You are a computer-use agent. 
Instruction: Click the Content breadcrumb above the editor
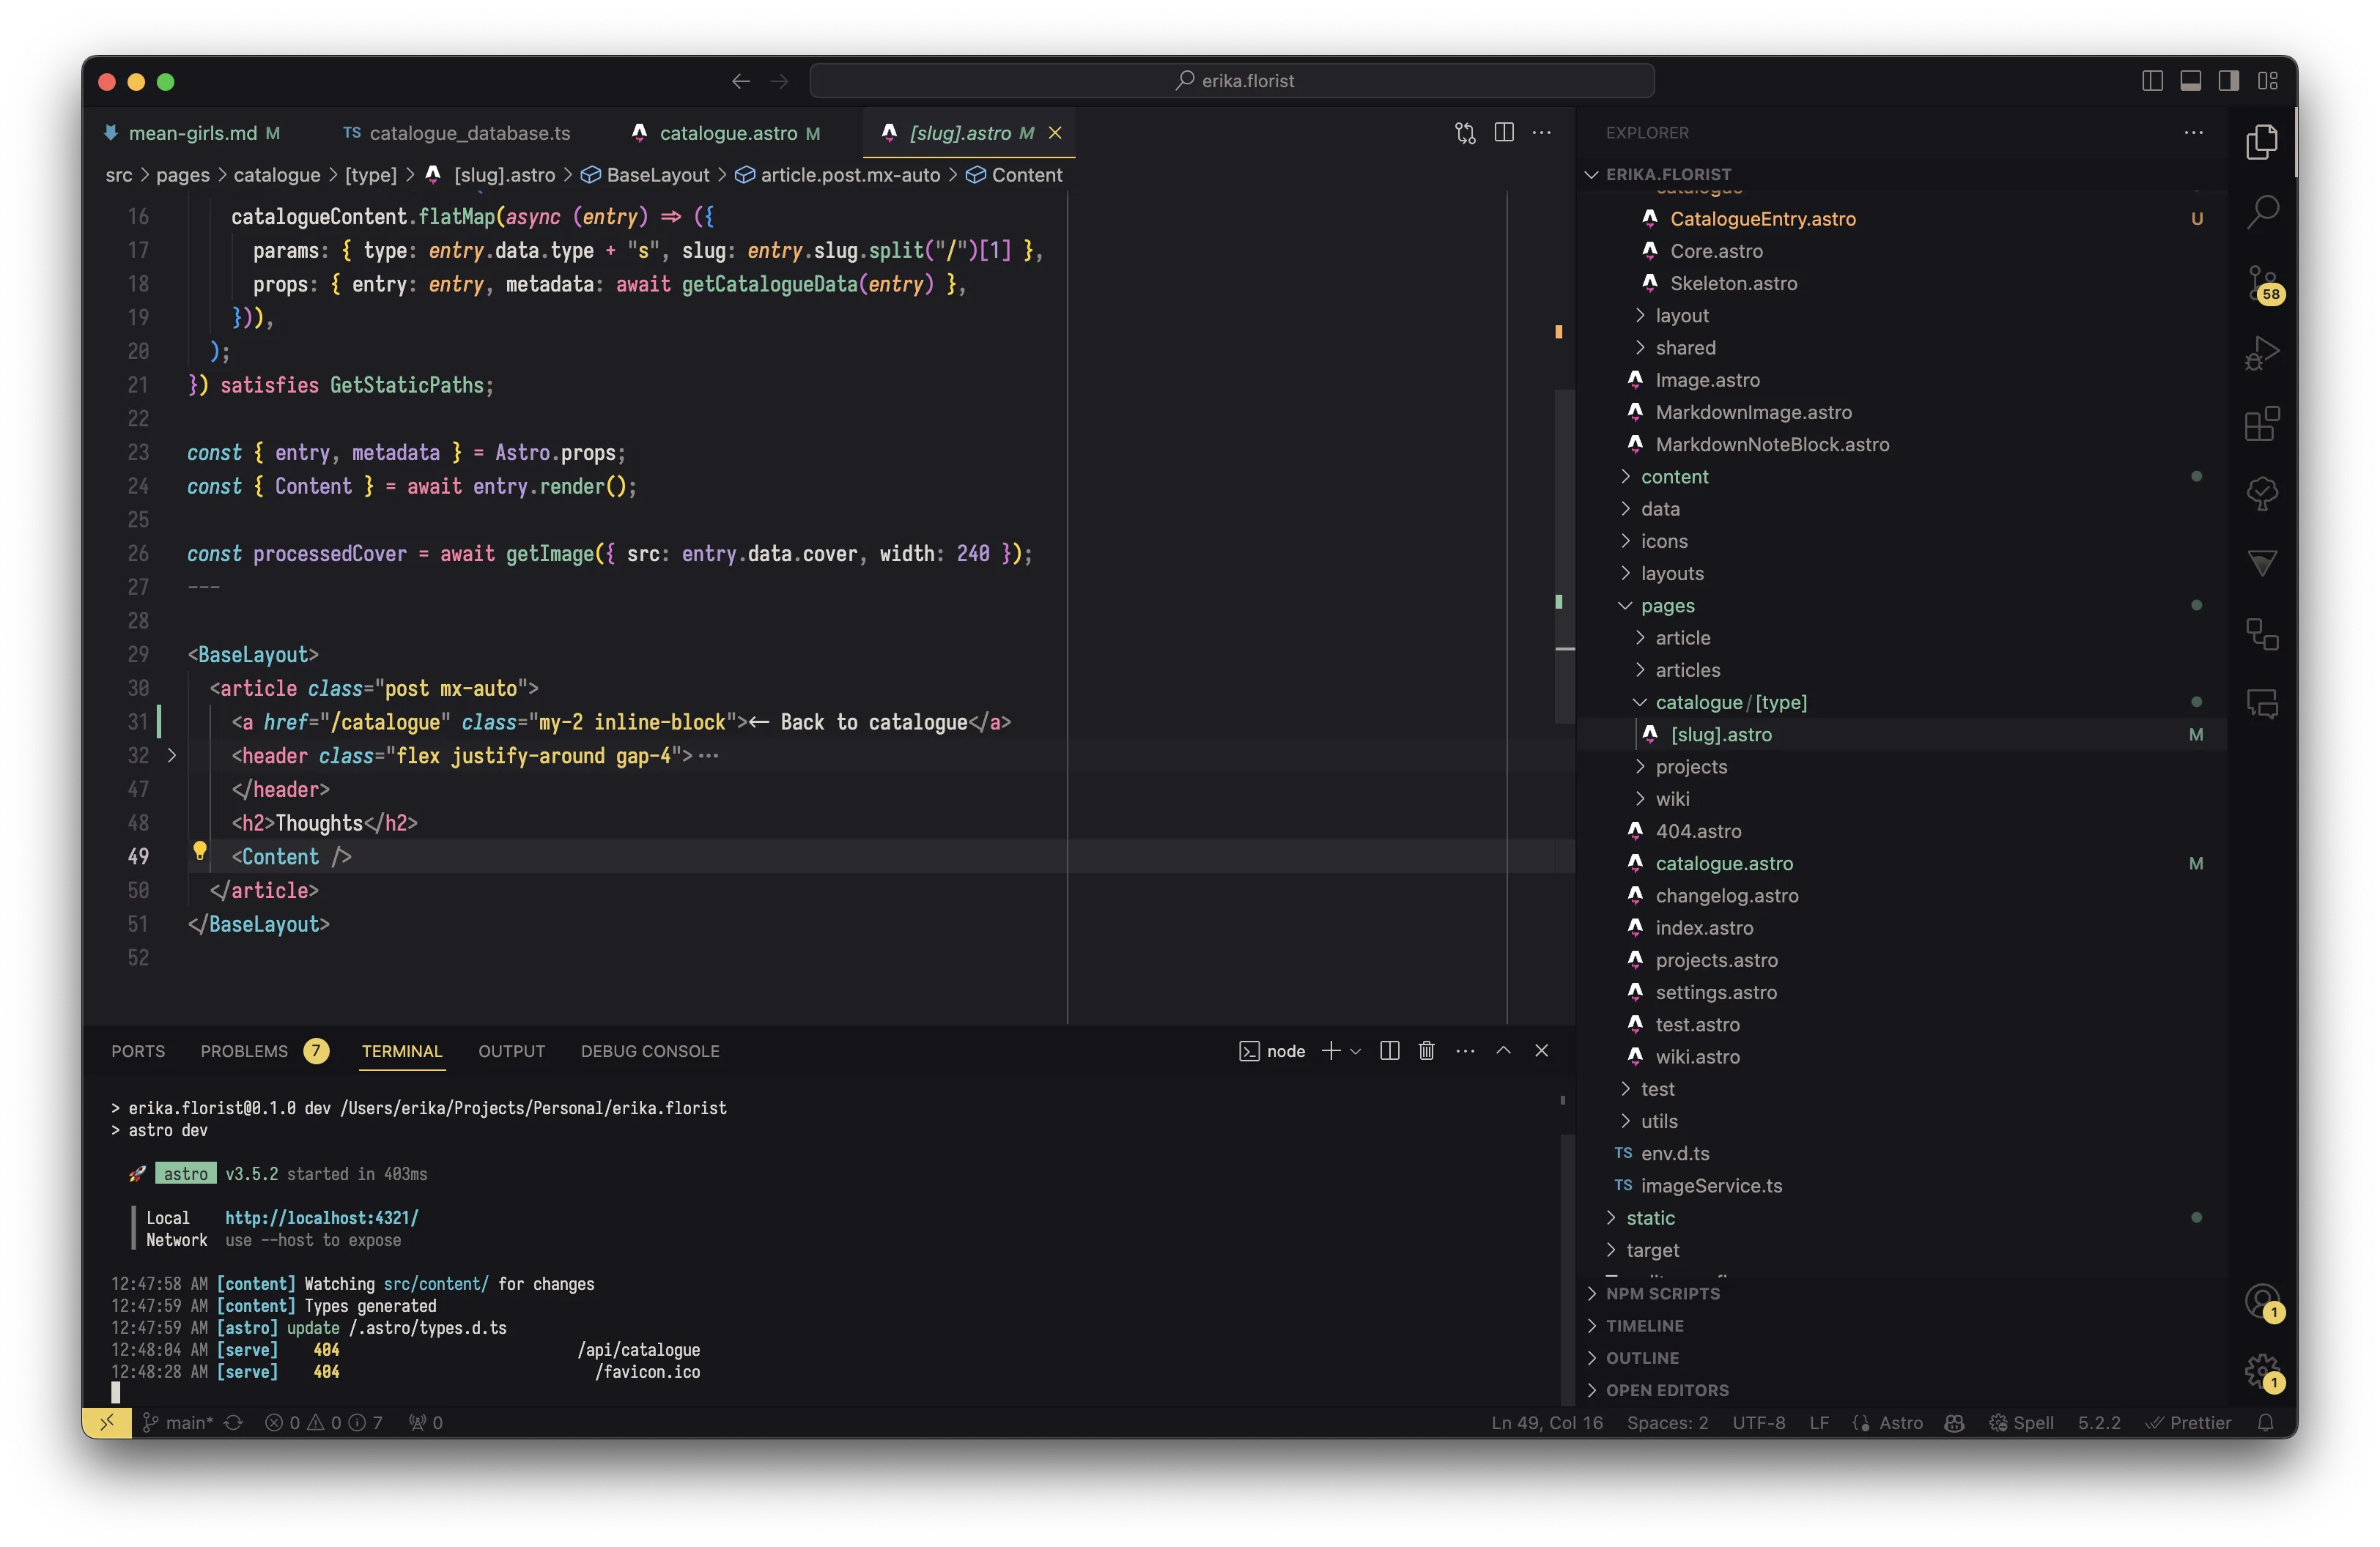coord(1027,175)
